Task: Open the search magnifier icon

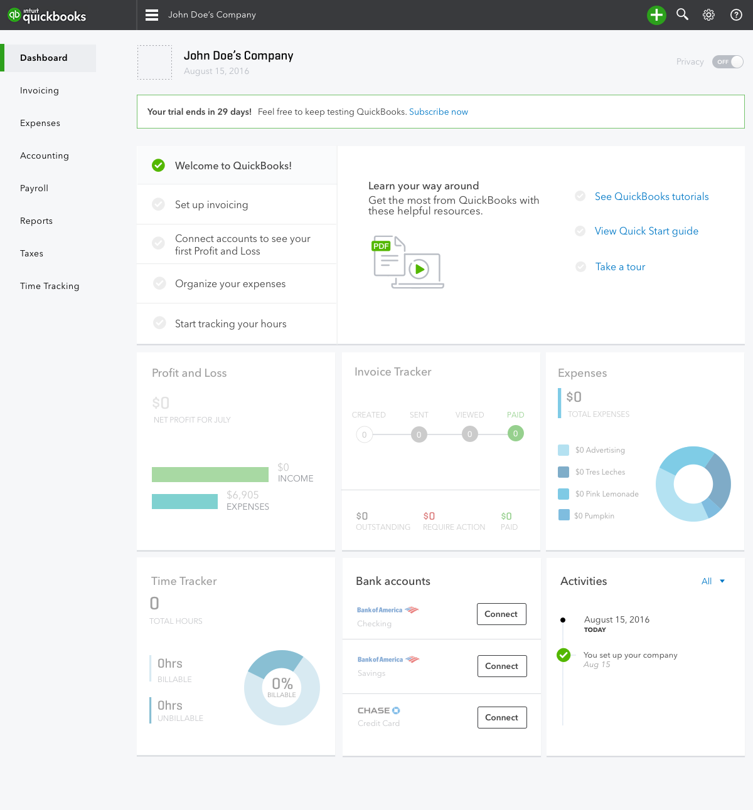Action: click(683, 14)
